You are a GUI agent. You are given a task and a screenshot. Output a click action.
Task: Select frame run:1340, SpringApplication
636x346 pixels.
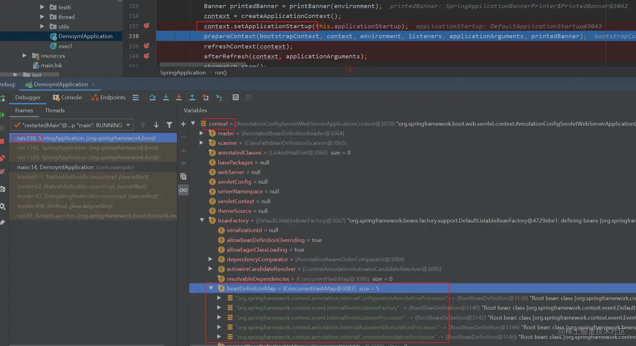[x=93, y=148]
